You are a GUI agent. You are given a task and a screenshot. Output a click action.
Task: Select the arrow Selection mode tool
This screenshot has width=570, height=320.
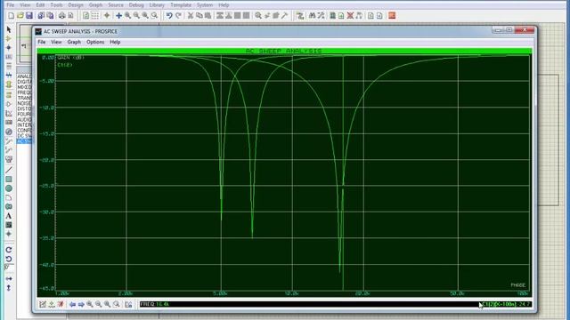[x=9, y=29]
